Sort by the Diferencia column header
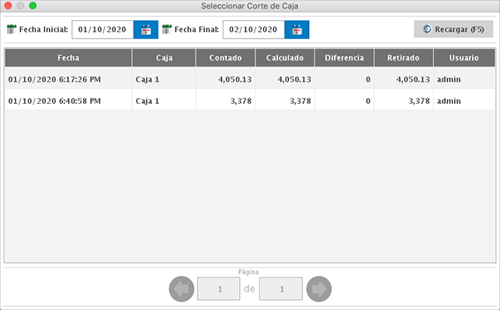The height and width of the screenshot is (310, 500). [344, 58]
